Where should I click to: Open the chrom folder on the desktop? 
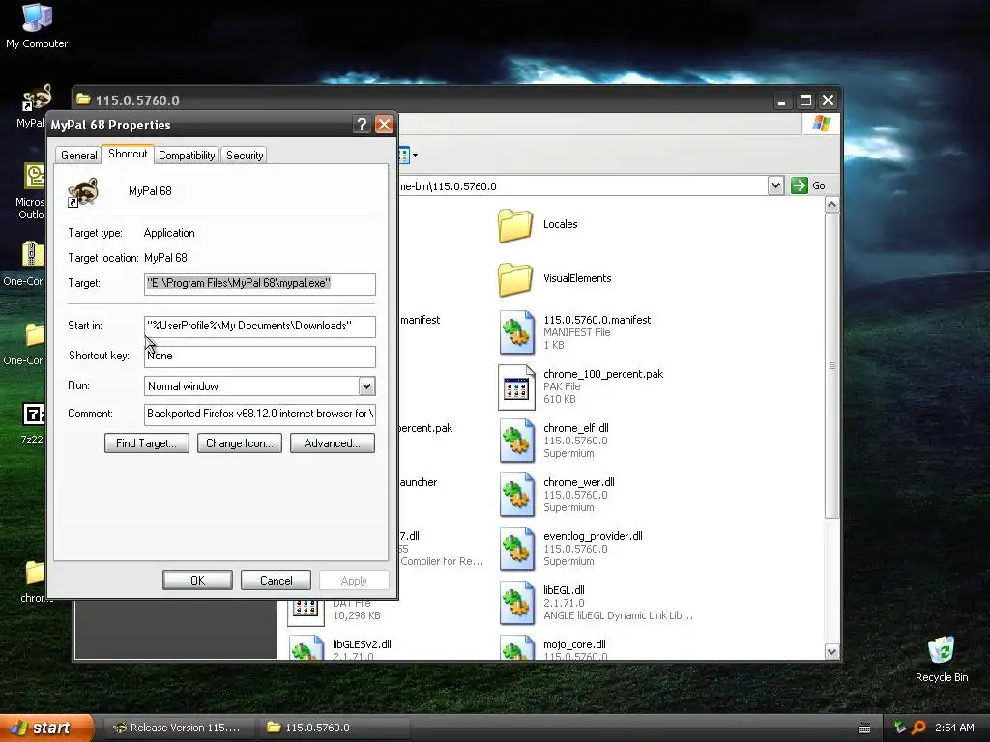coord(35,573)
